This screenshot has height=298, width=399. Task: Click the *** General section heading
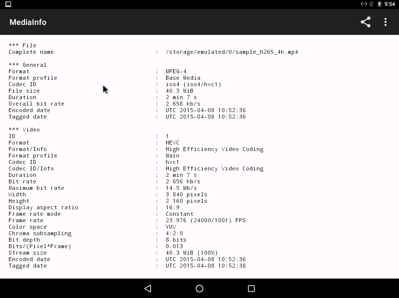[27, 65]
